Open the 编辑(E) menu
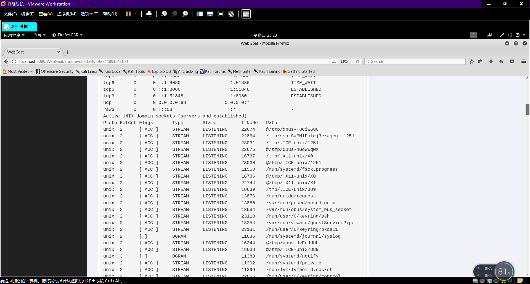 coord(28,14)
